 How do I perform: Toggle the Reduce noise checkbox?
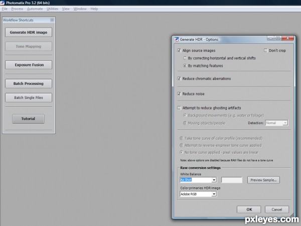pyautogui.click(x=179, y=93)
